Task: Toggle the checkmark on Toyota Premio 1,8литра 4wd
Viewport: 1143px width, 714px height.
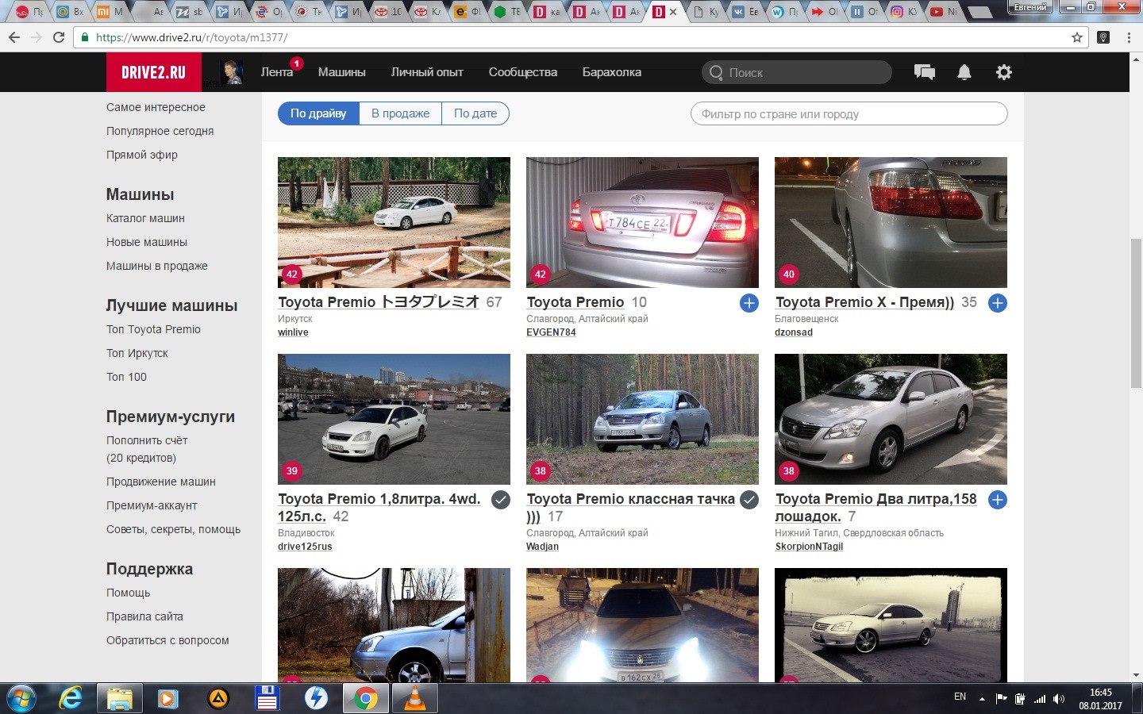Action: 500,500
